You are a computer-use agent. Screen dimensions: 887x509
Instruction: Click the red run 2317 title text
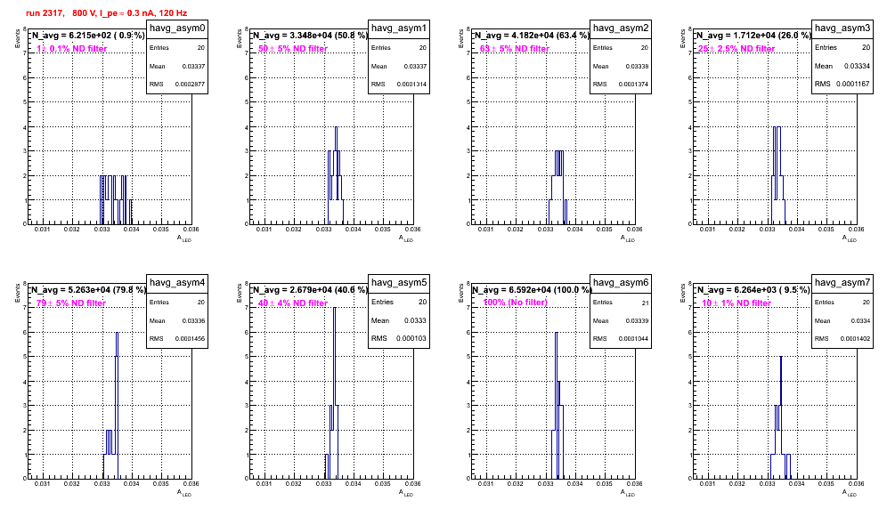tap(106, 12)
